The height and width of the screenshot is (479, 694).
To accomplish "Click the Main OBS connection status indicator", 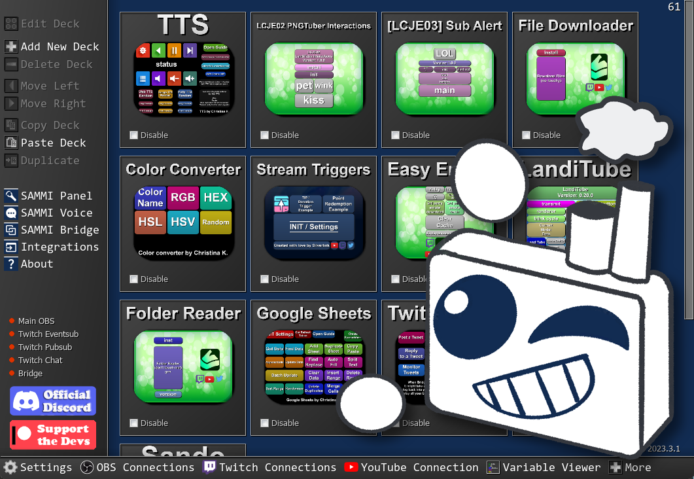I will 12,321.
